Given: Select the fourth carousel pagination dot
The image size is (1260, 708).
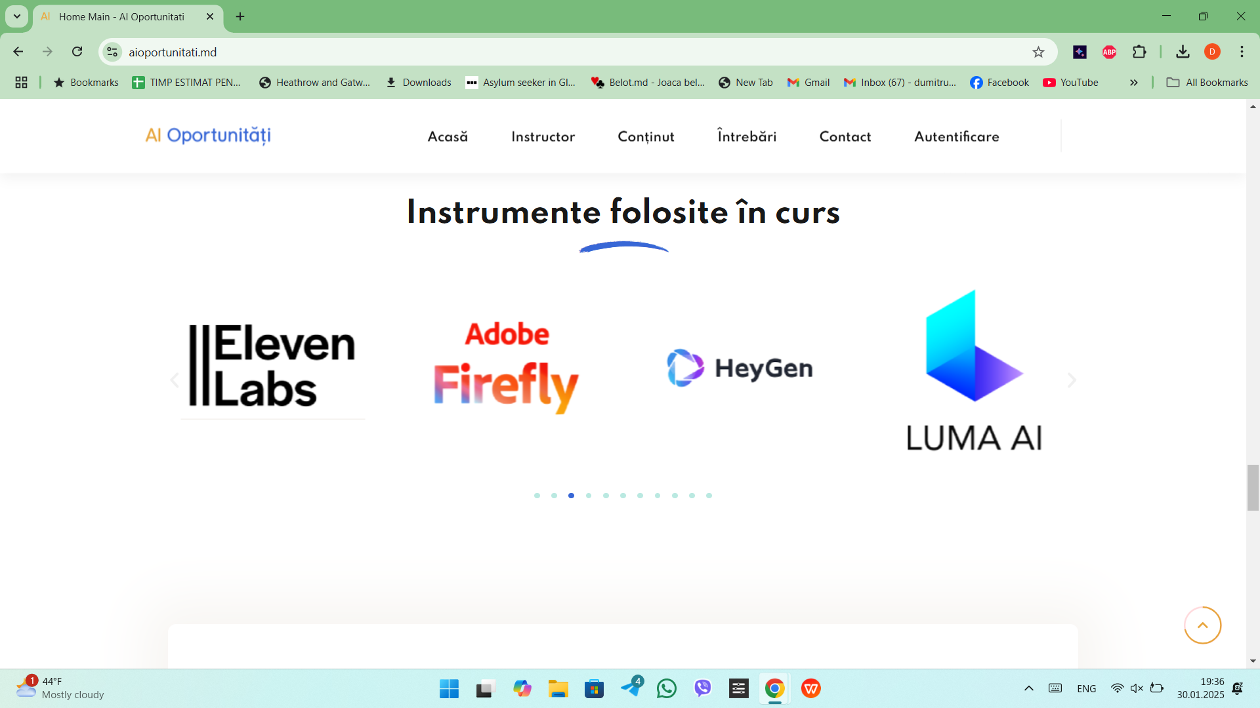Looking at the screenshot, I should 589,496.
